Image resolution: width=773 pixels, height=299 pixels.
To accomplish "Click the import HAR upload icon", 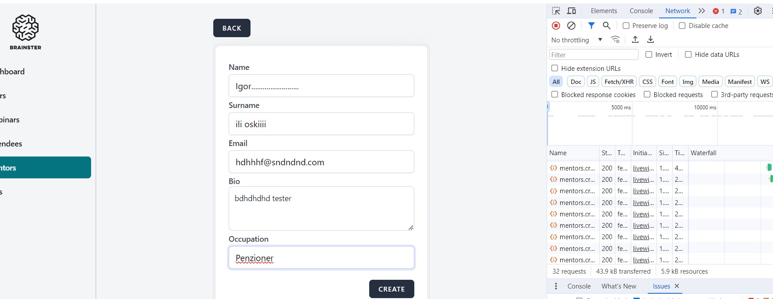I will pos(635,40).
